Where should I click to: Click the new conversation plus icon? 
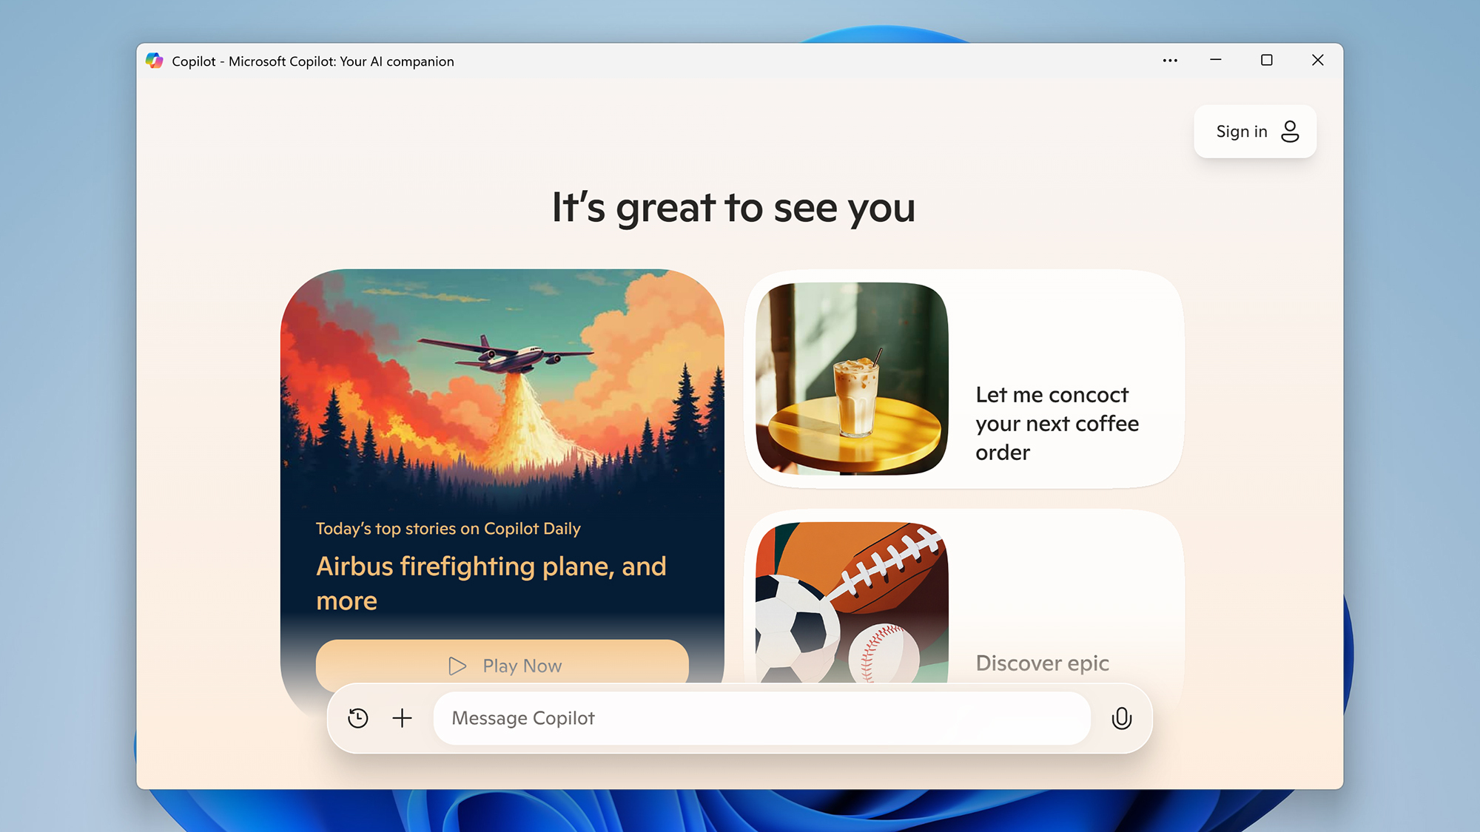tap(403, 718)
